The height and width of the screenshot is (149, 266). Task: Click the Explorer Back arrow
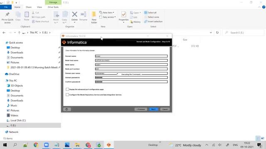coord(4,33)
